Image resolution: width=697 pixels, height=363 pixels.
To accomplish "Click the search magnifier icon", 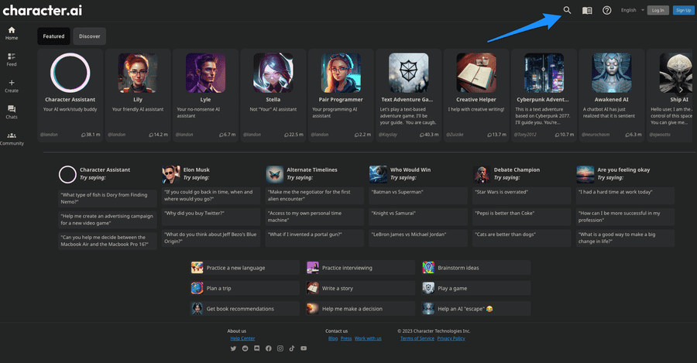I will pos(567,10).
